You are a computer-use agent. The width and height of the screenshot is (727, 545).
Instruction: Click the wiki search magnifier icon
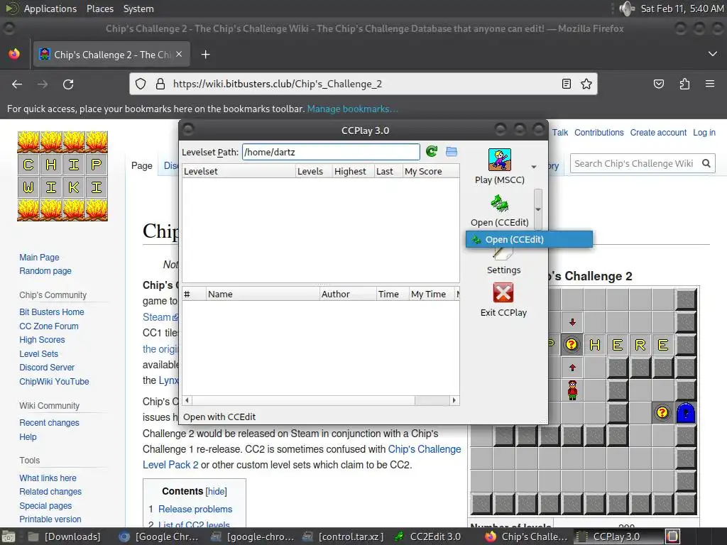[x=706, y=163]
